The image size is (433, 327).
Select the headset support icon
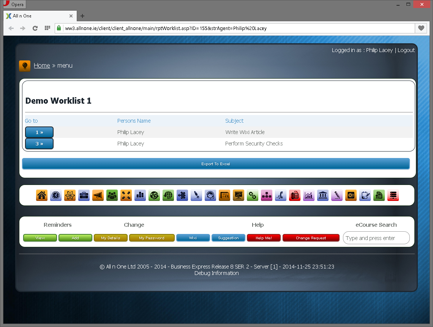tap(210, 195)
